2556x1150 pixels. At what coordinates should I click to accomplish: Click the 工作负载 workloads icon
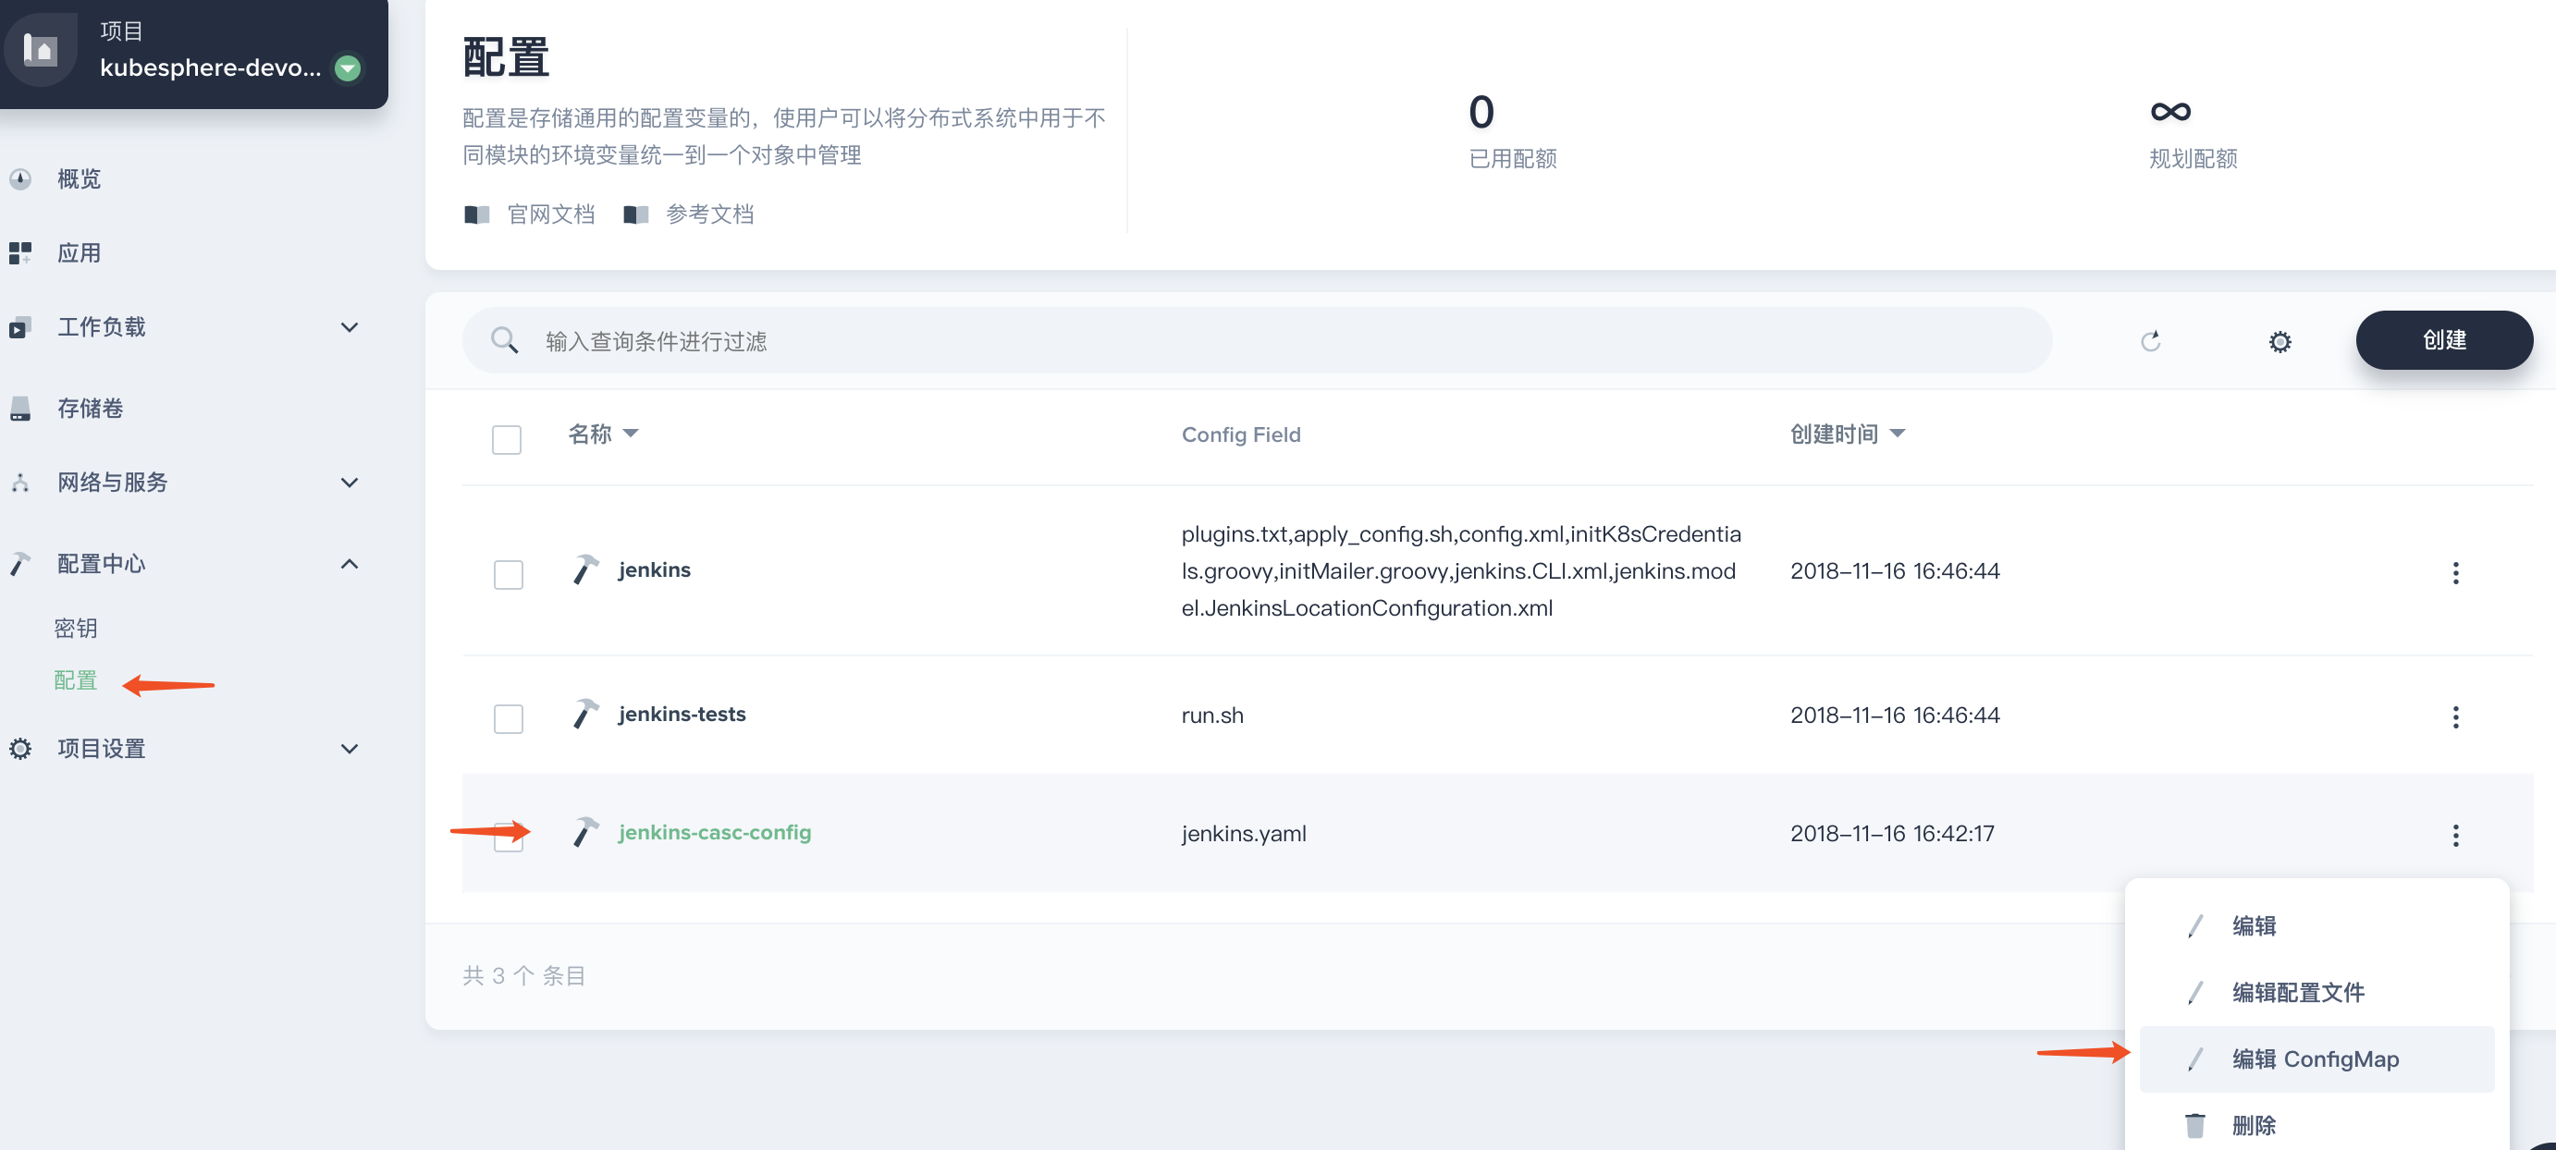pyautogui.click(x=19, y=327)
